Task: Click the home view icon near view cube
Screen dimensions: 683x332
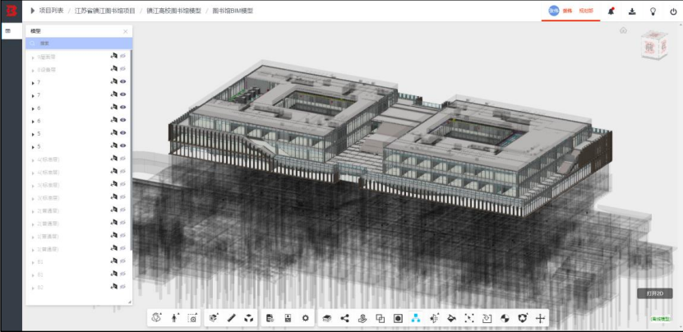Action: (624, 30)
